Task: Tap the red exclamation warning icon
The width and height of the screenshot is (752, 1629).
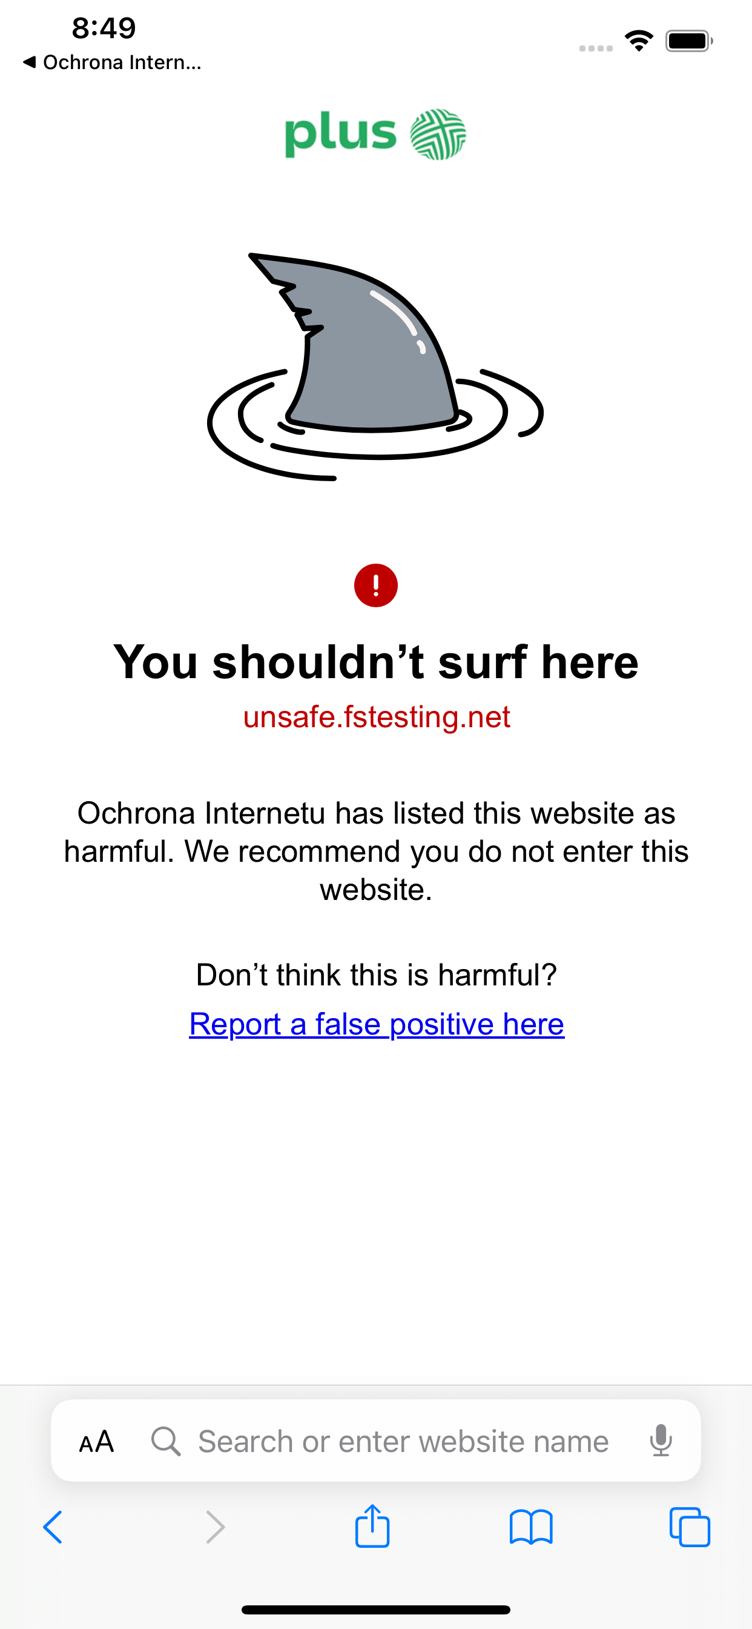Action: pos(376,585)
